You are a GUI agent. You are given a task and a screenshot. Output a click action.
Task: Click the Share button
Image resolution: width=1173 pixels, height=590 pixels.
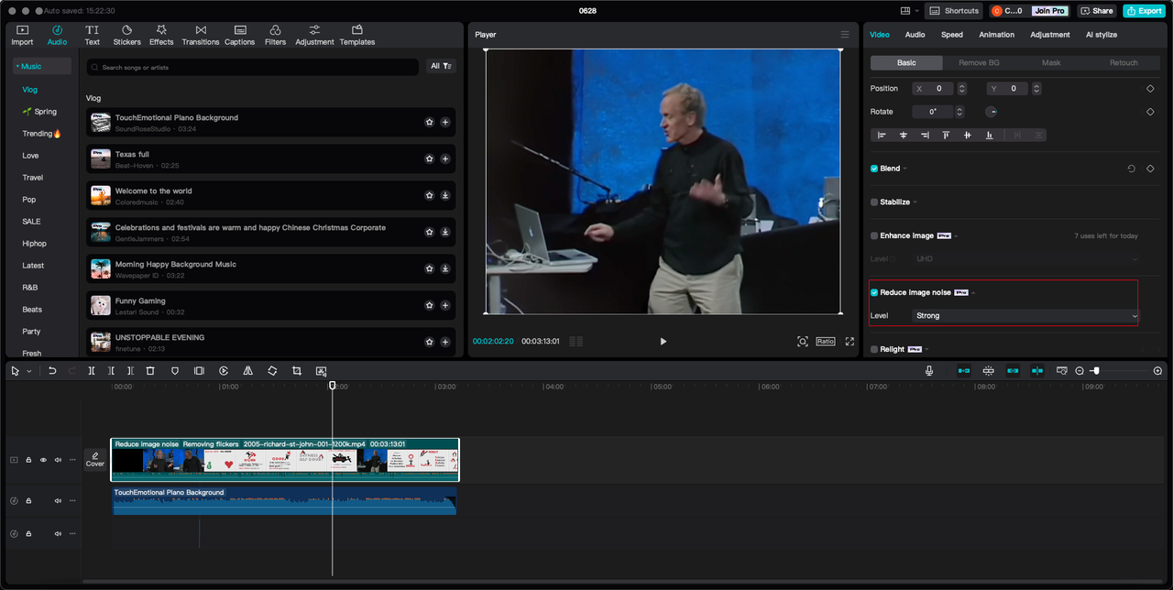pyautogui.click(x=1096, y=11)
